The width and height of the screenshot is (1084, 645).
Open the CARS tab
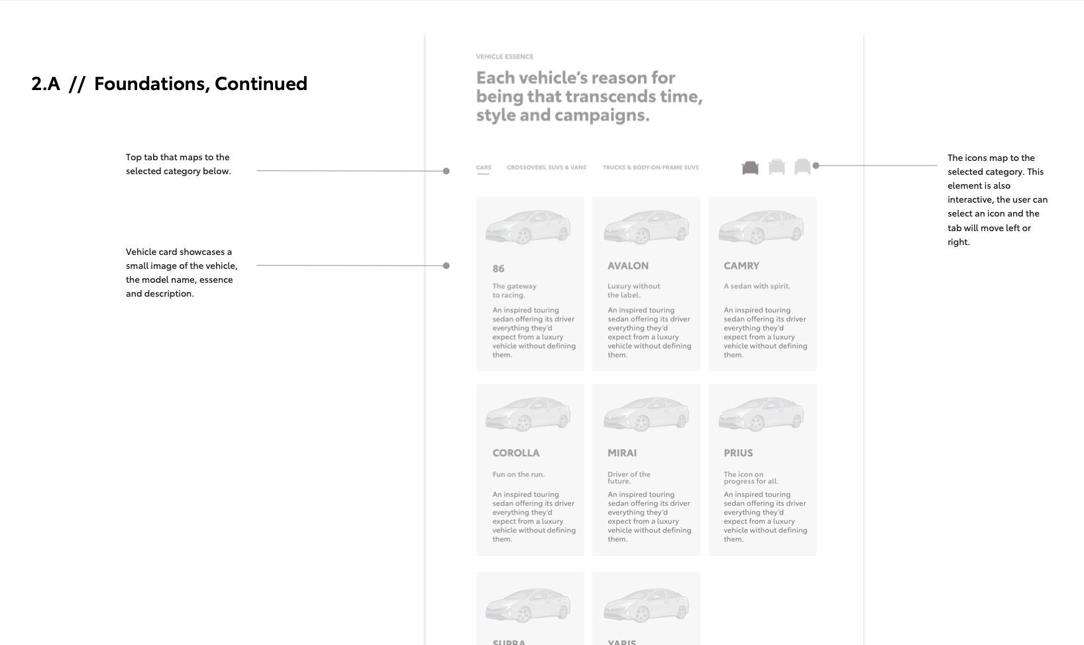coord(484,168)
